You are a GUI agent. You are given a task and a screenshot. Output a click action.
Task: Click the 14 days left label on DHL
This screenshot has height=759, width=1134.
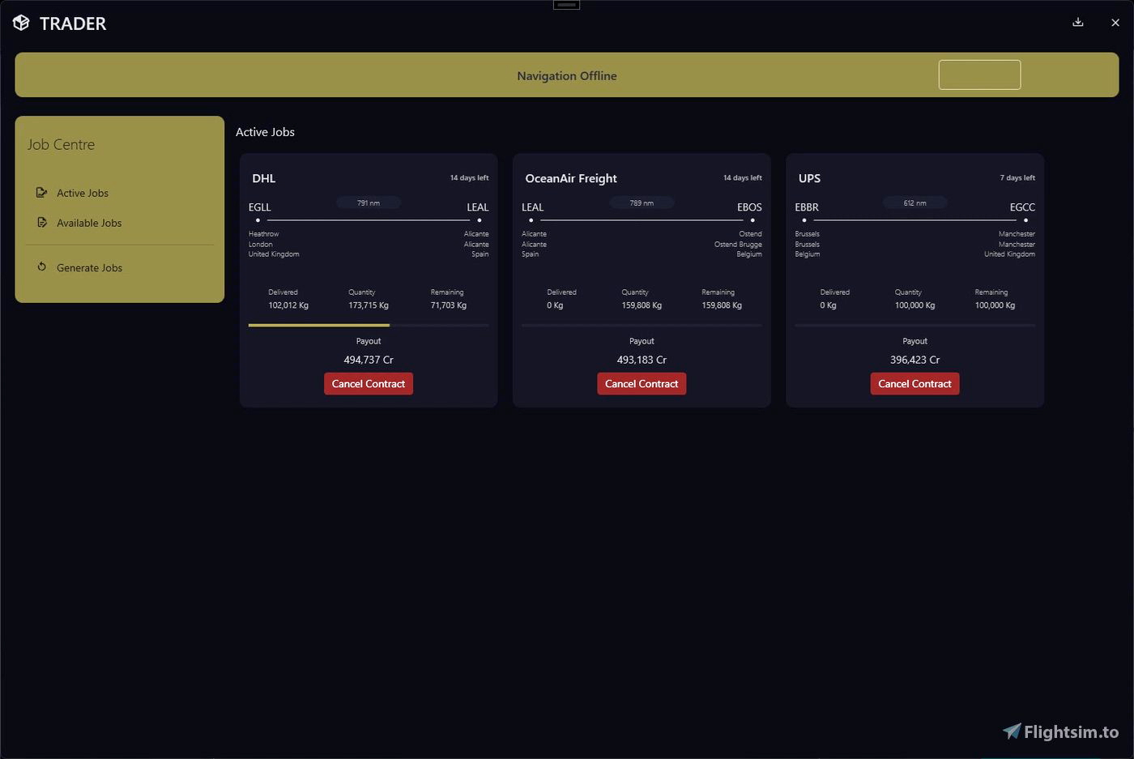(469, 177)
